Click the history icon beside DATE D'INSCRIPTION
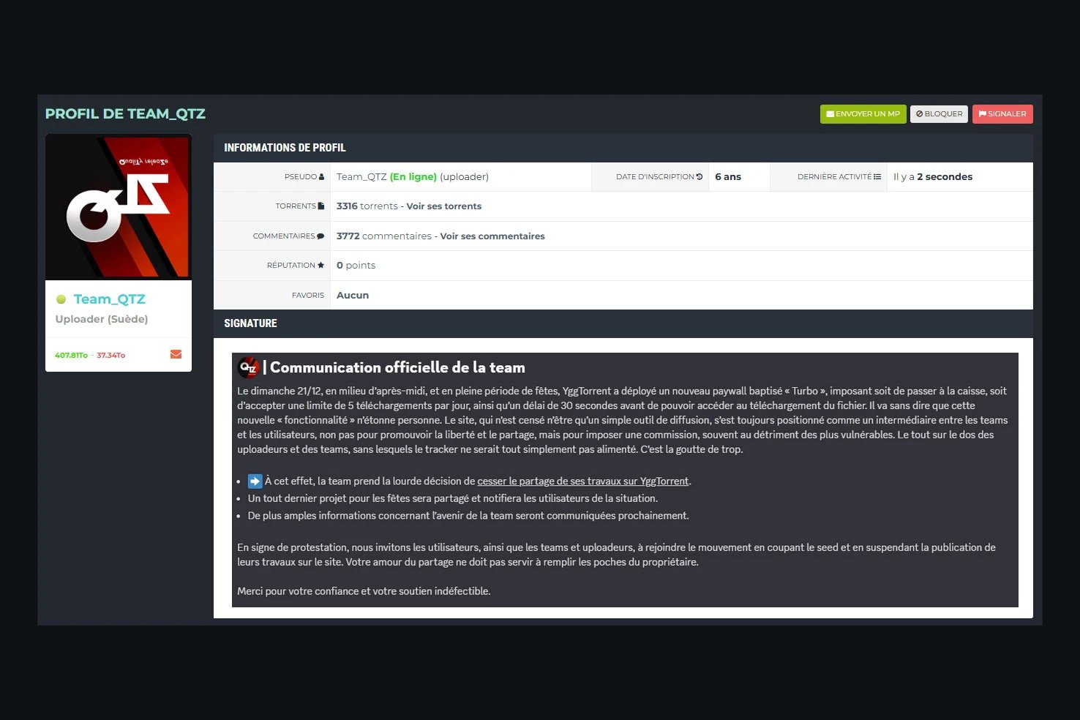Image resolution: width=1080 pixels, height=720 pixels. 700,177
